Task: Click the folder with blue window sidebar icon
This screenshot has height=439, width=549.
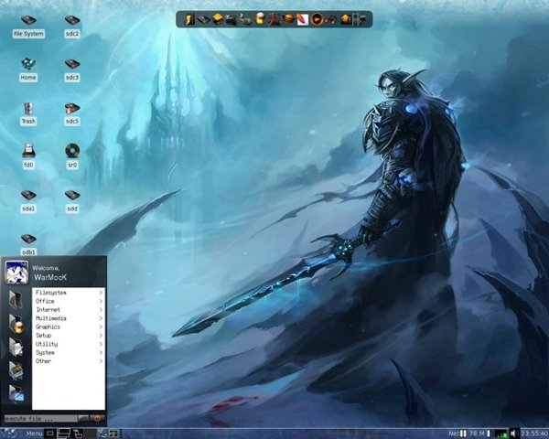Action: click(16, 392)
